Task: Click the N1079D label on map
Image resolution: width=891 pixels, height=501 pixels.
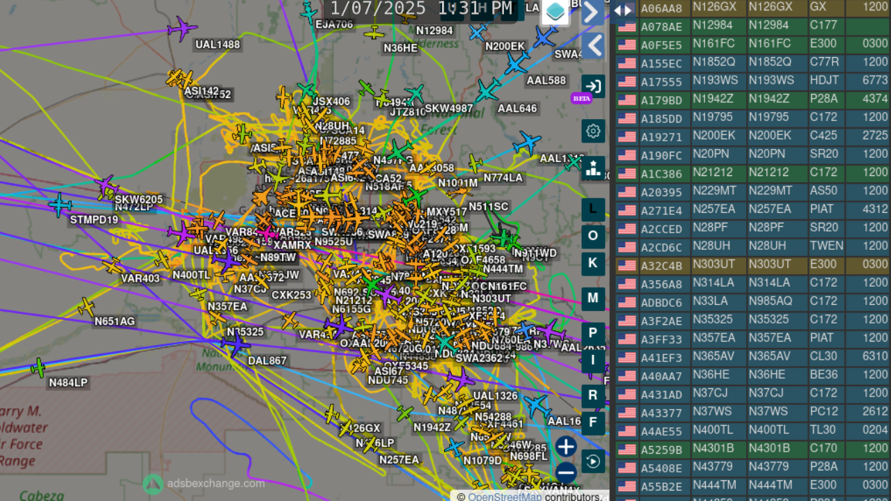Action: [x=482, y=461]
